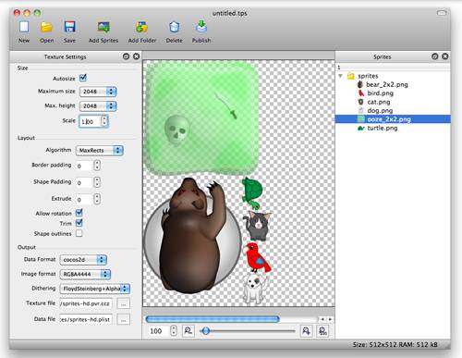
Task: Select dog.png in the Sprites list
Action: 380,110
